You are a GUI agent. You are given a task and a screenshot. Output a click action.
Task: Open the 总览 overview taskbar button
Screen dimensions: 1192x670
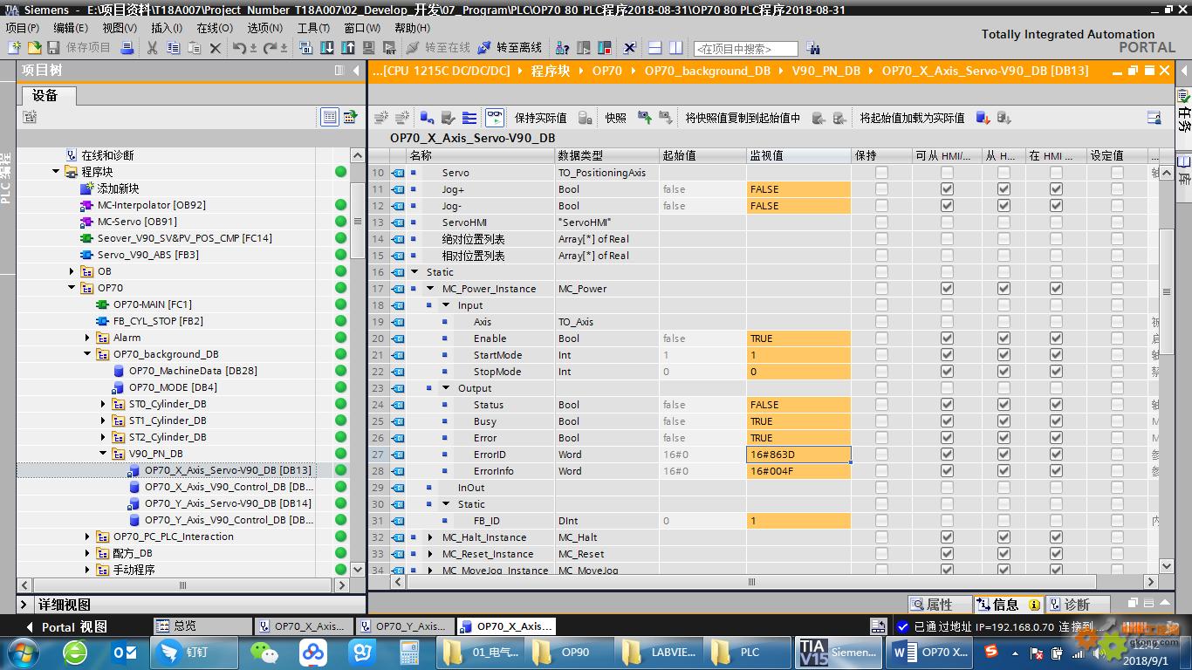[203, 626]
